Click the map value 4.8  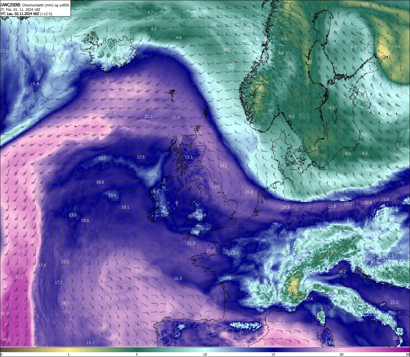pos(154,29)
